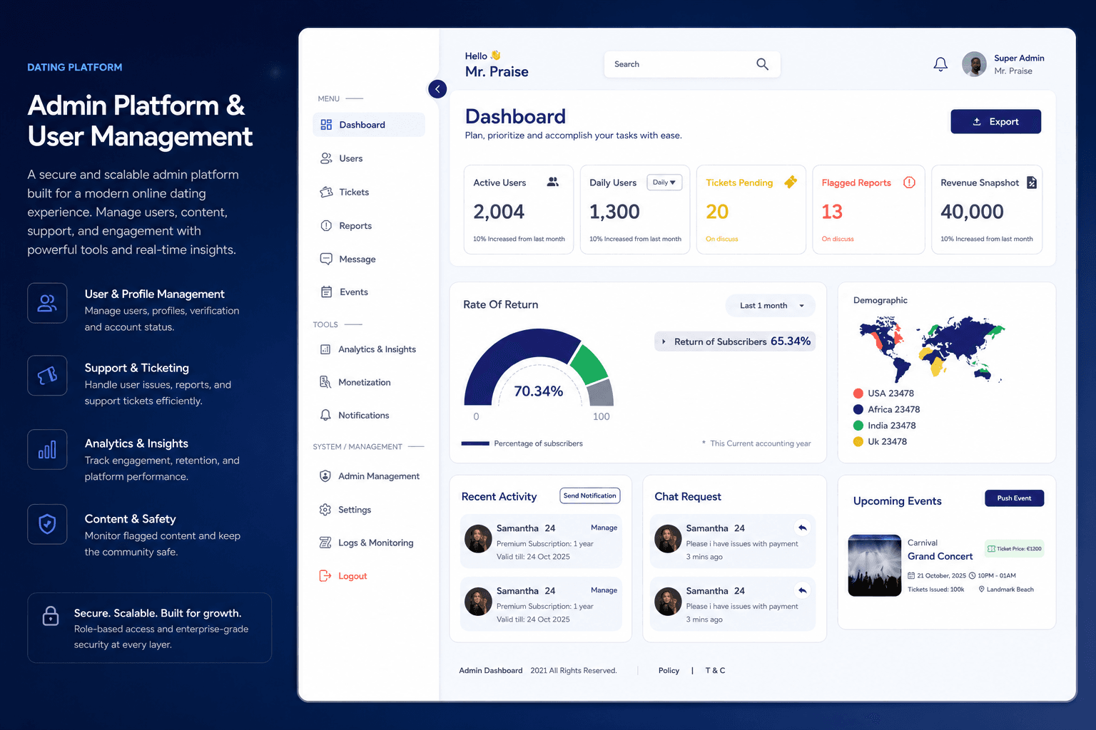This screenshot has height=730, width=1096.
Task: Open the Dashboard menu item
Action: click(x=369, y=125)
